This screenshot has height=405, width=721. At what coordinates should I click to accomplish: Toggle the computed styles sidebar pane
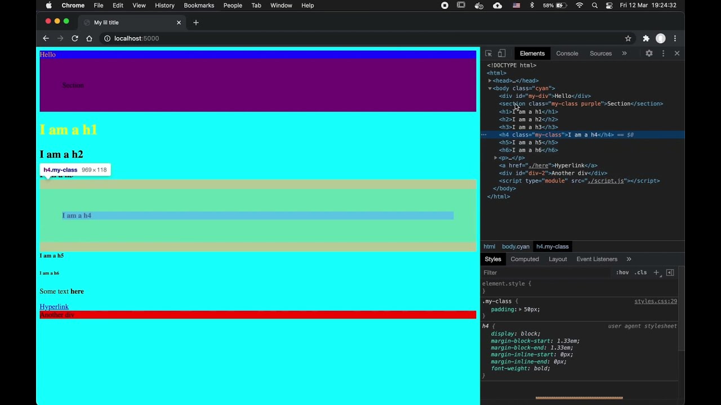[670, 272]
